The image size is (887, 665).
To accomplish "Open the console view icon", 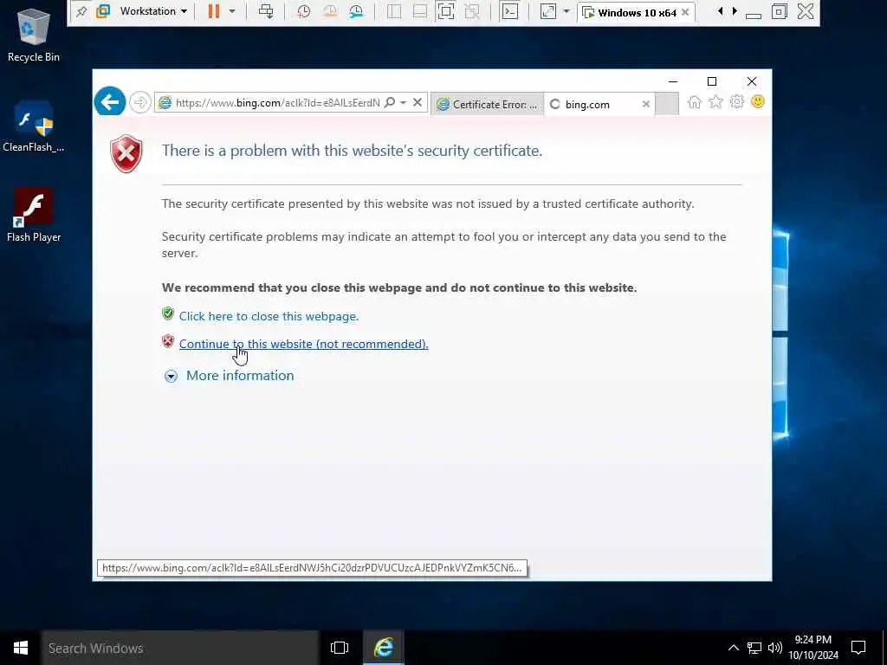I will 510,11.
